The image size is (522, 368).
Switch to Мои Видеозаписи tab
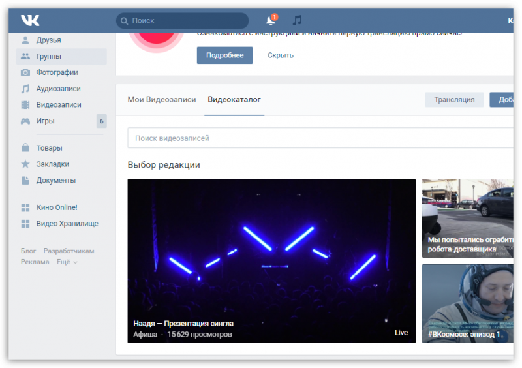click(x=161, y=100)
